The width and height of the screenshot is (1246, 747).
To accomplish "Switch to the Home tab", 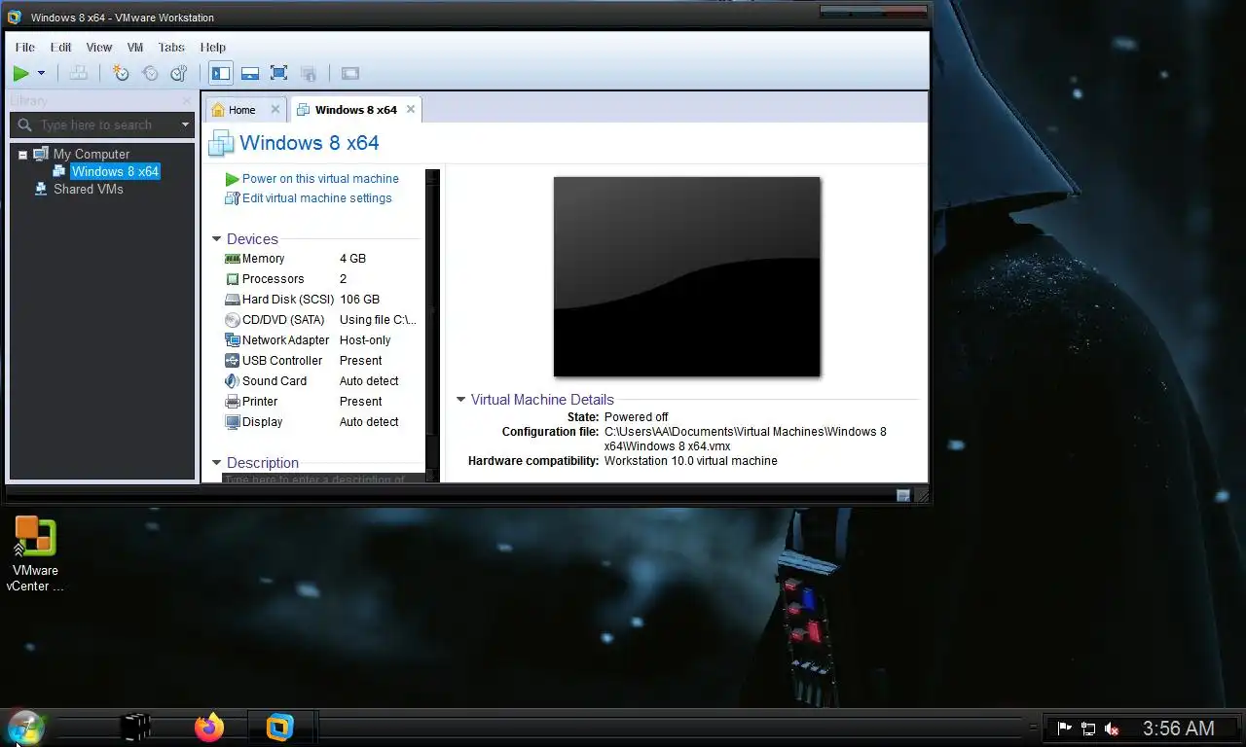I will [241, 110].
